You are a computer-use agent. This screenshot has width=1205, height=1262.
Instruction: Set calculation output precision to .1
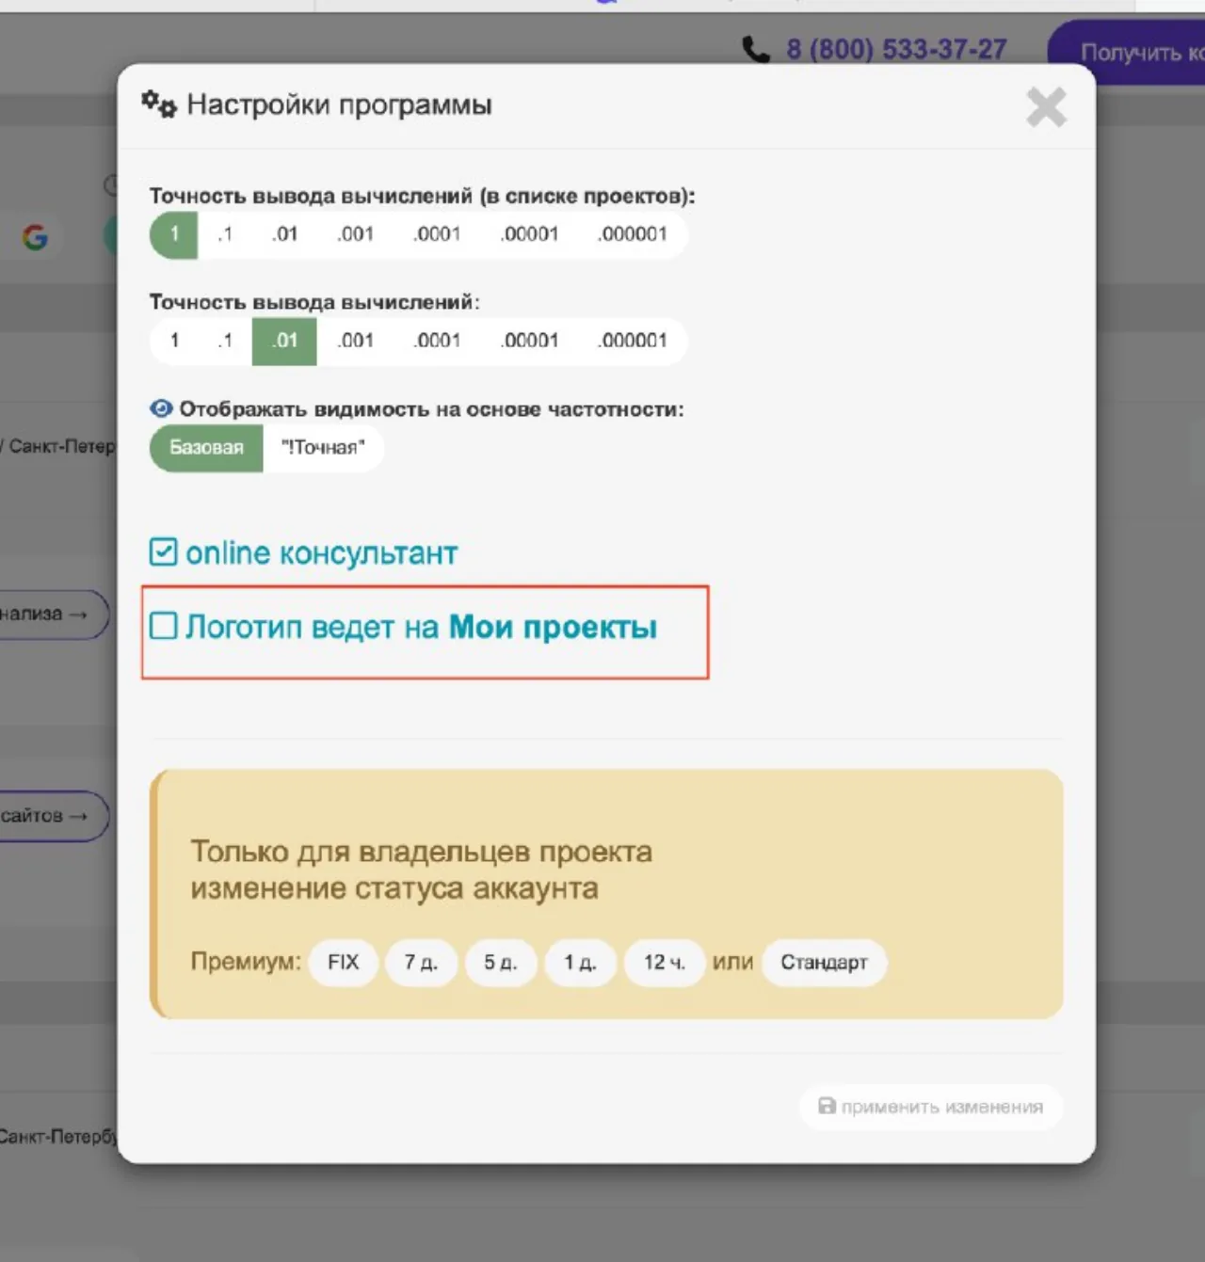tap(224, 341)
